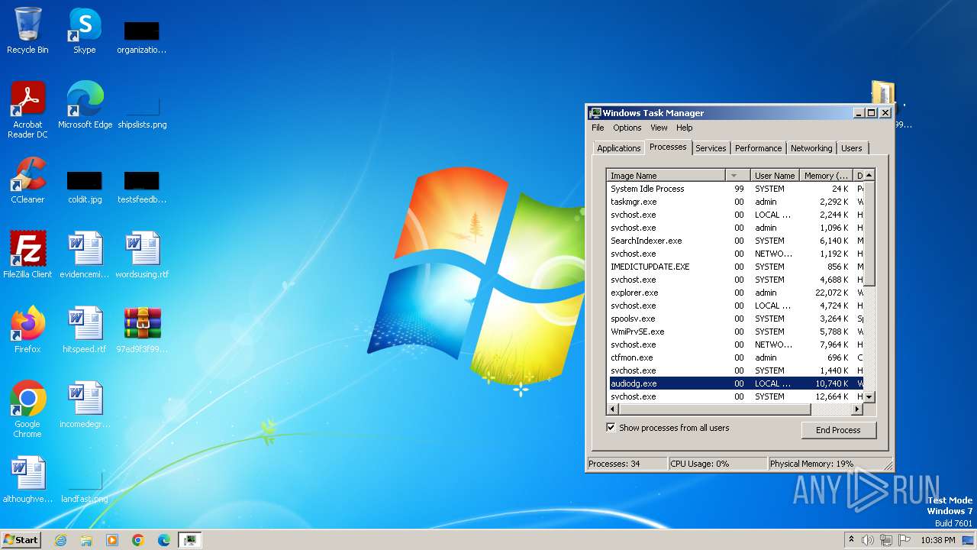Screen dimensions: 977x550
Task: Open the Acrobat Reader DC shortcut
Action: click(x=27, y=110)
